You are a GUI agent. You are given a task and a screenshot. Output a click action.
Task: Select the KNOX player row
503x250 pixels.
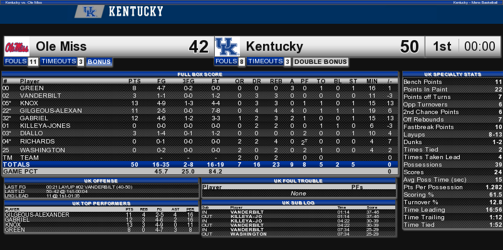(200, 103)
